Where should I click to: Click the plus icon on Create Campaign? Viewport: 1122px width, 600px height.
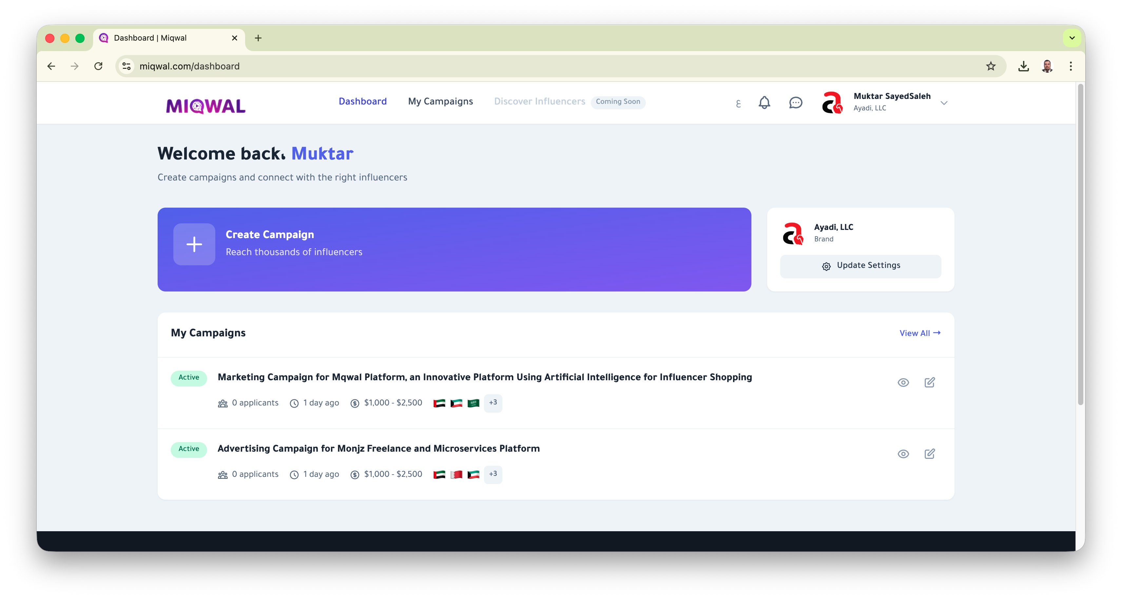point(194,244)
